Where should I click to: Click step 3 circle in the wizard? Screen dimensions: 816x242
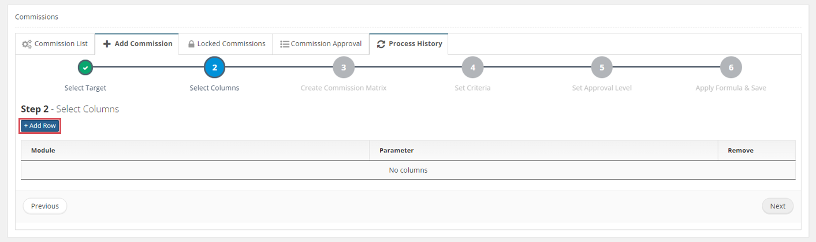click(x=344, y=68)
